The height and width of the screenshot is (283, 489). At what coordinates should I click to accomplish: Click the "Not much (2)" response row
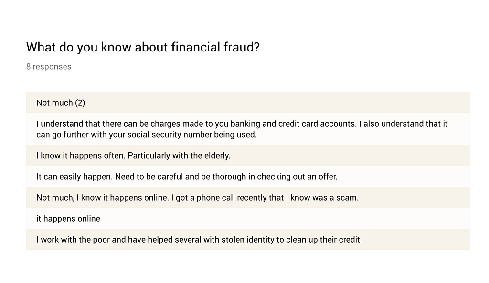tap(248, 102)
